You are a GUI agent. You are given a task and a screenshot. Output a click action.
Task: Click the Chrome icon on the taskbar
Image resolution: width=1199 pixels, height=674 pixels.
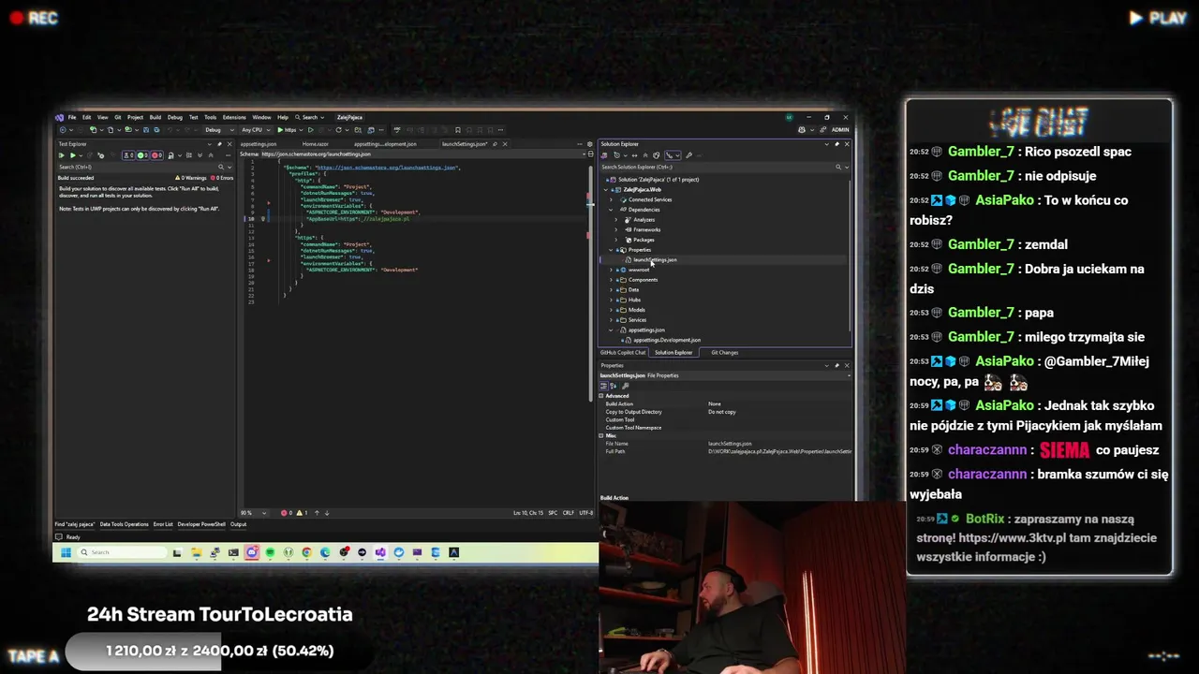point(307,552)
